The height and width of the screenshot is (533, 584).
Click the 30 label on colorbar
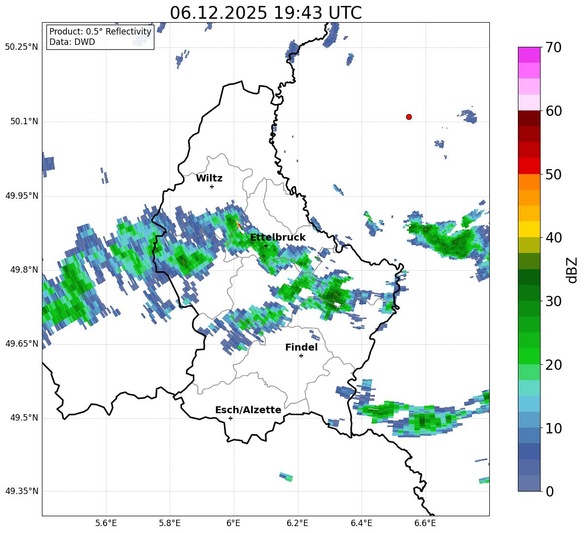click(x=553, y=301)
